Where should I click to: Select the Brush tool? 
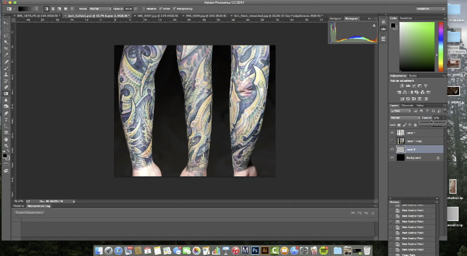click(x=6, y=68)
